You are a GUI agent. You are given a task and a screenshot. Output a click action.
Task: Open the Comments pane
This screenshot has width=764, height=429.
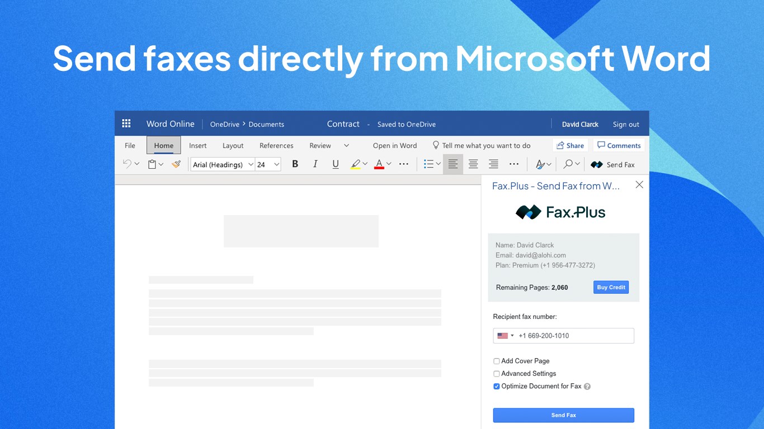pyautogui.click(x=619, y=145)
